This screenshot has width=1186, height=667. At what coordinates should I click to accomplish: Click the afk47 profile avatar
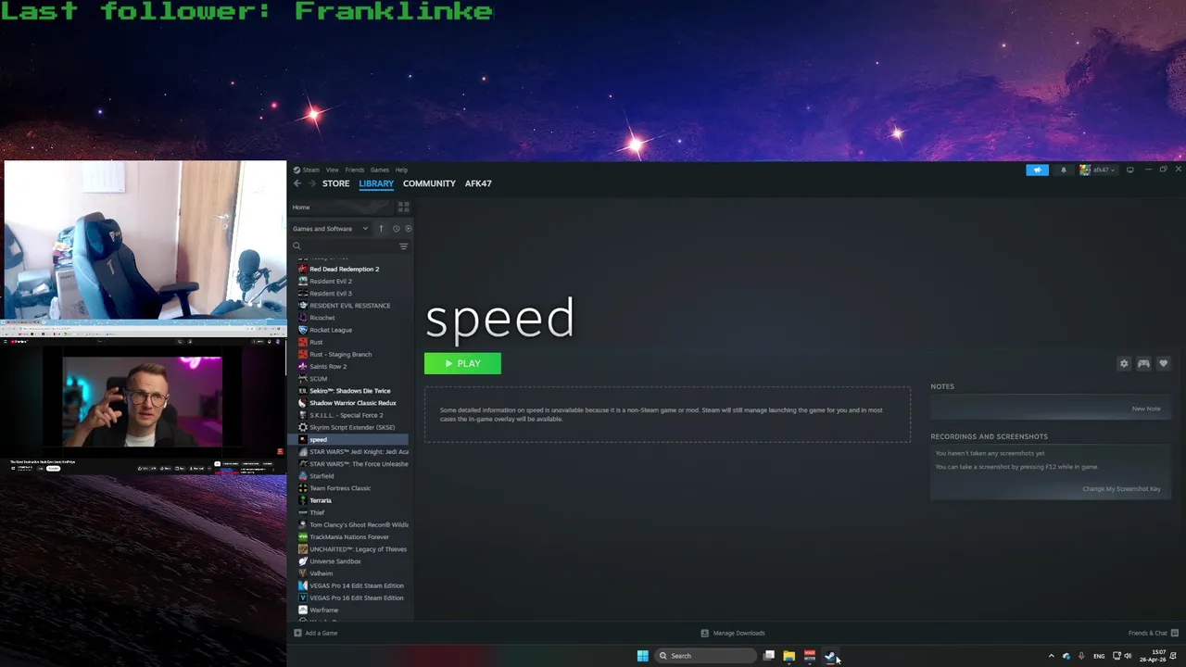1085,170
